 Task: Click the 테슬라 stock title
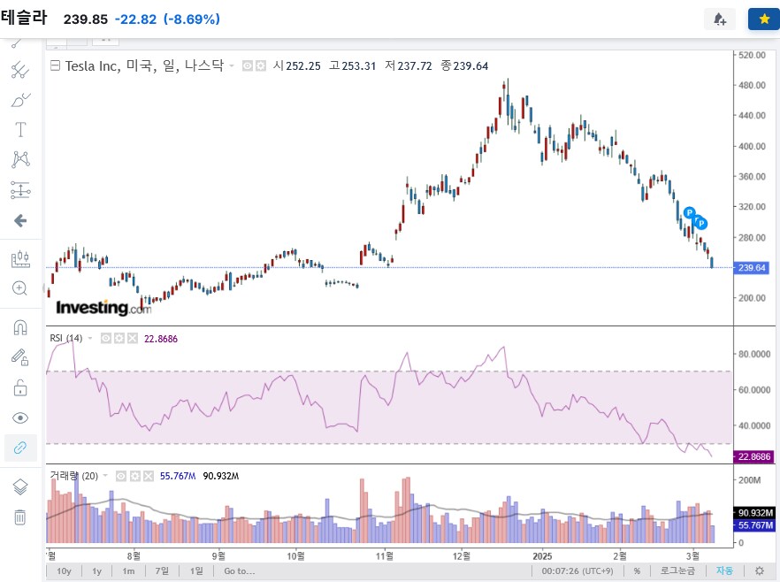pos(24,18)
